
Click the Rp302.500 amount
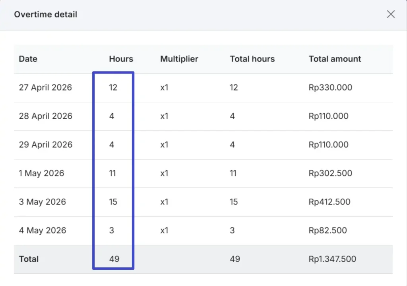(x=330, y=173)
